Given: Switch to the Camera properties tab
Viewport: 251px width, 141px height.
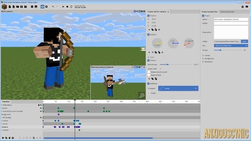Looking at the screenshot, I should (x=227, y=12).
